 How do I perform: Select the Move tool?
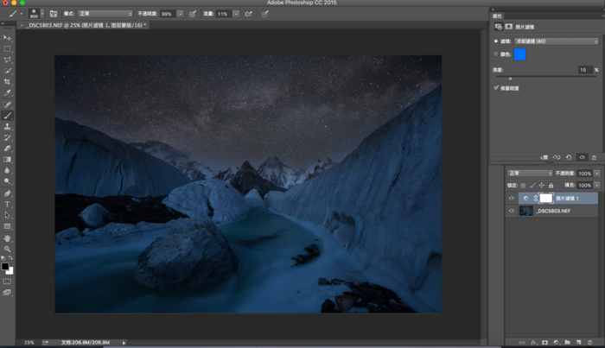point(8,37)
